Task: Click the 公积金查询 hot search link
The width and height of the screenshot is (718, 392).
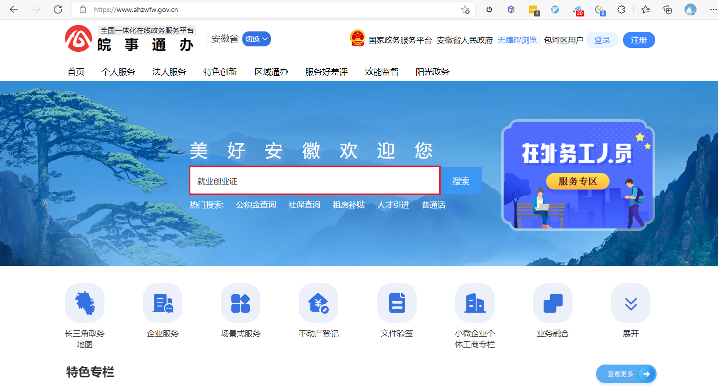Action: (x=256, y=205)
